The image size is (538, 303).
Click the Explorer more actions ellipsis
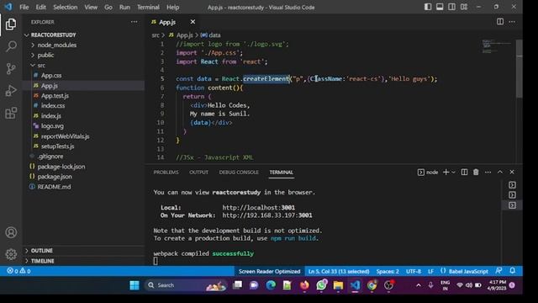[x=134, y=22]
